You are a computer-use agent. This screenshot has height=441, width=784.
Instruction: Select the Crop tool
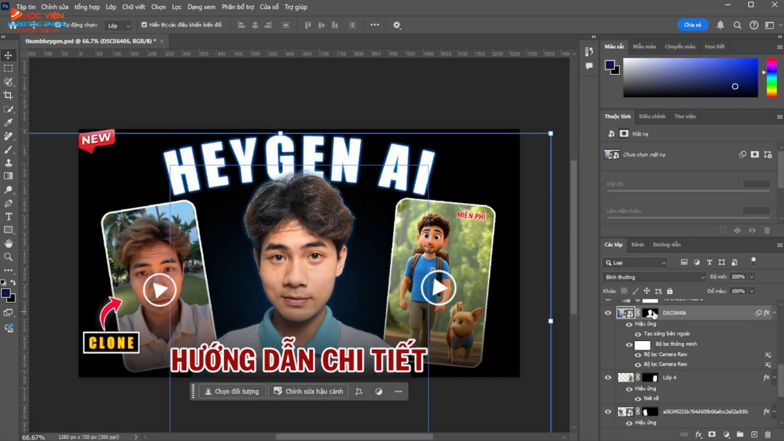click(x=8, y=95)
